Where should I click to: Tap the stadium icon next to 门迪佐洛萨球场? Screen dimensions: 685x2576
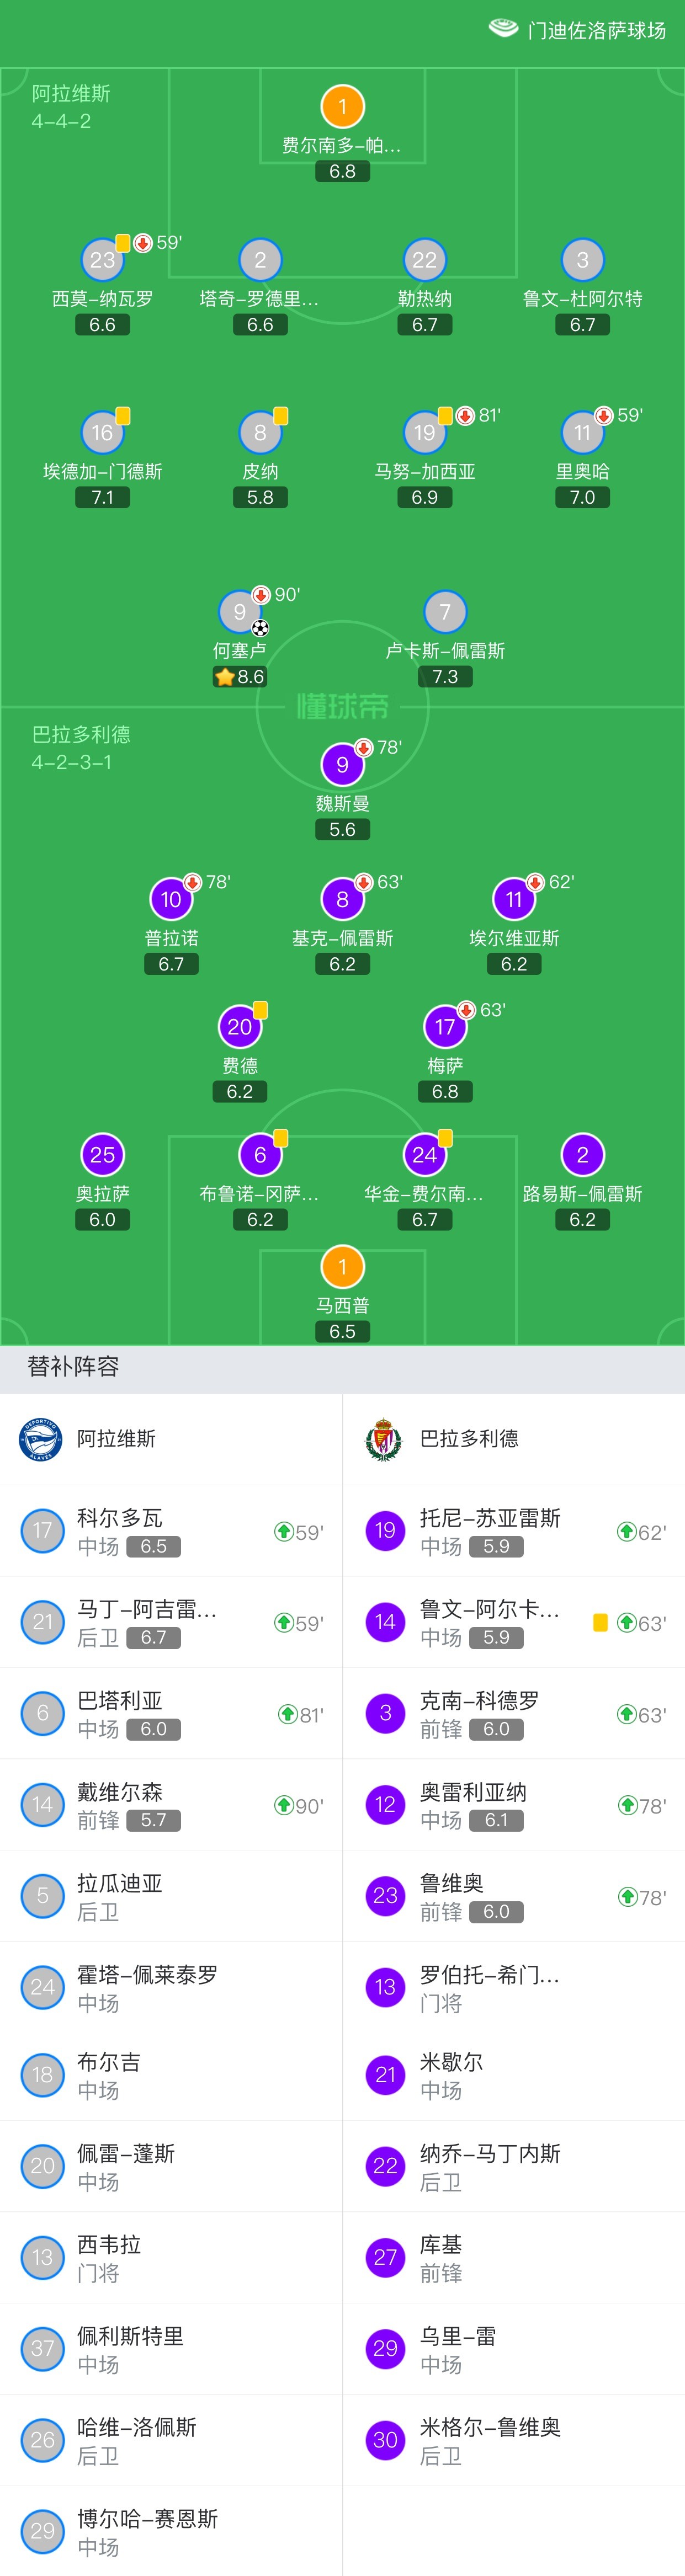tap(503, 29)
